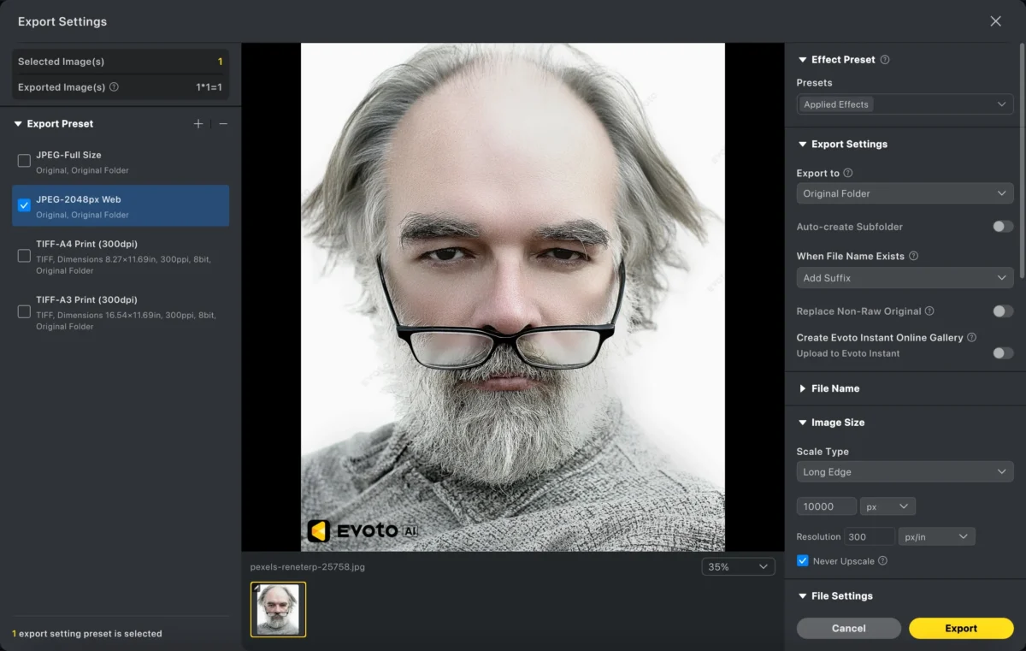Enable the Auto-create Subfolder toggle
Viewport: 1026px width, 651px height.
1002,227
